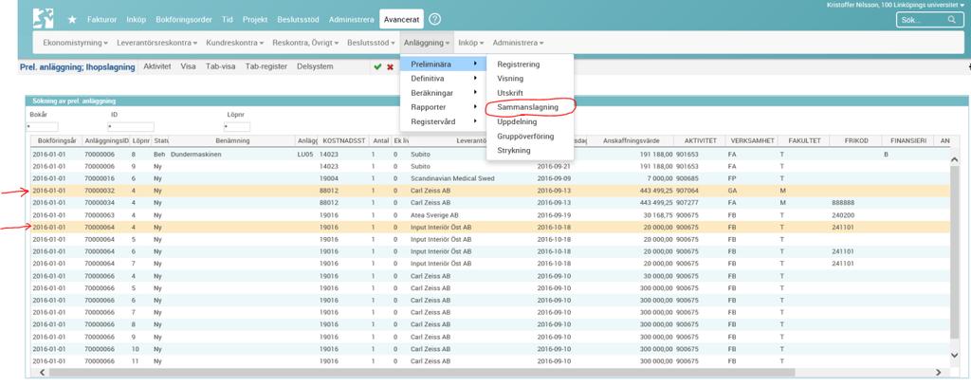Open the help question mark icon
Image resolution: width=971 pixels, height=386 pixels.
(434, 19)
